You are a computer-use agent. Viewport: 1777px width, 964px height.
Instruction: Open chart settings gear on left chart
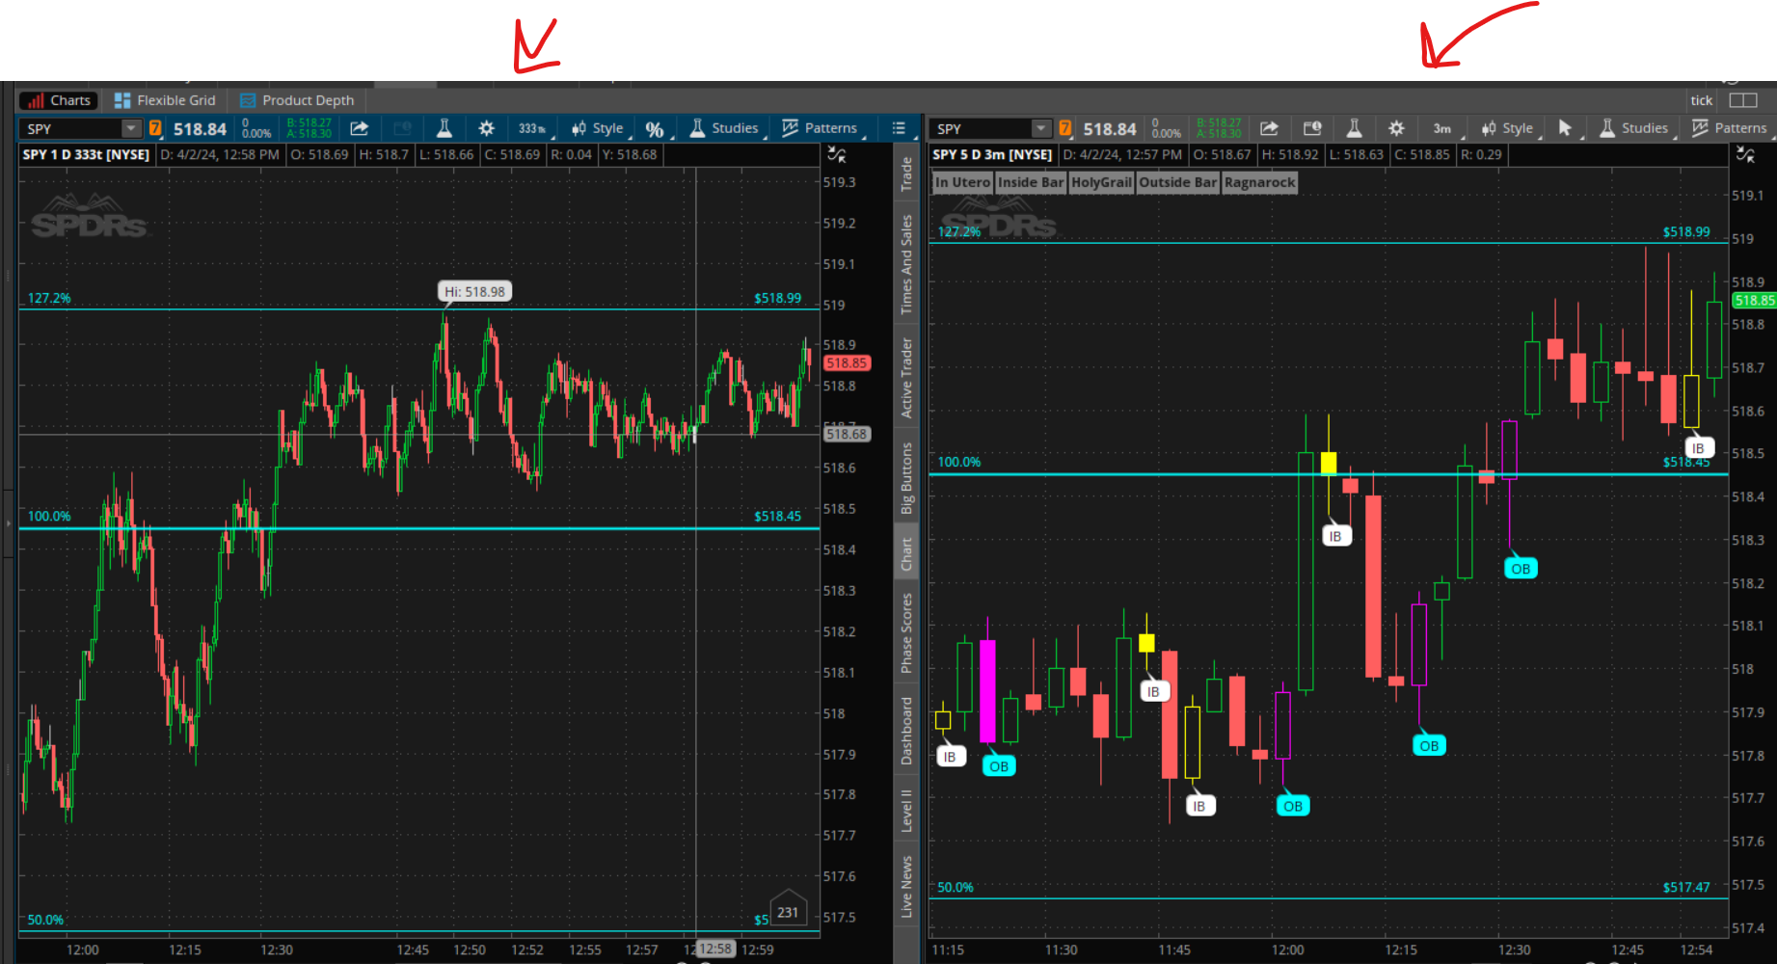pos(486,128)
